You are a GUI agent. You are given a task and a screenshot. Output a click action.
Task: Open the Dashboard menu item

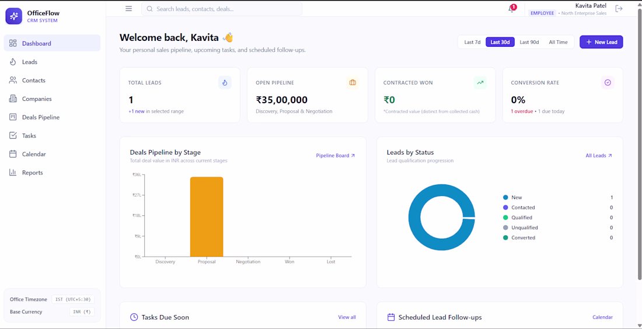(52, 43)
